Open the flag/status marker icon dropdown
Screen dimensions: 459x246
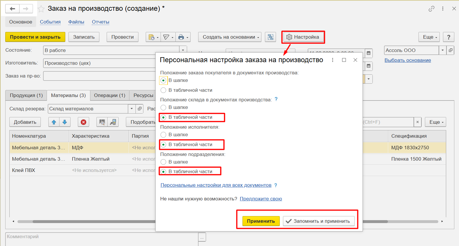[168, 37]
